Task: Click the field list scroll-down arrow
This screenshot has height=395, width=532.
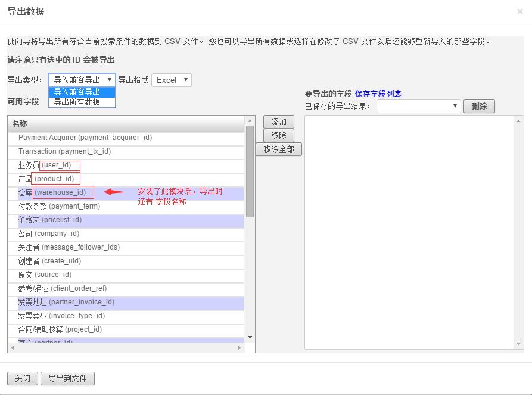Action: [x=250, y=338]
